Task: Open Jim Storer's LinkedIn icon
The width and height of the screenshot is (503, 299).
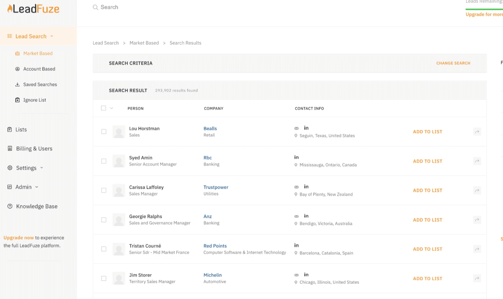Action: click(306, 275)
